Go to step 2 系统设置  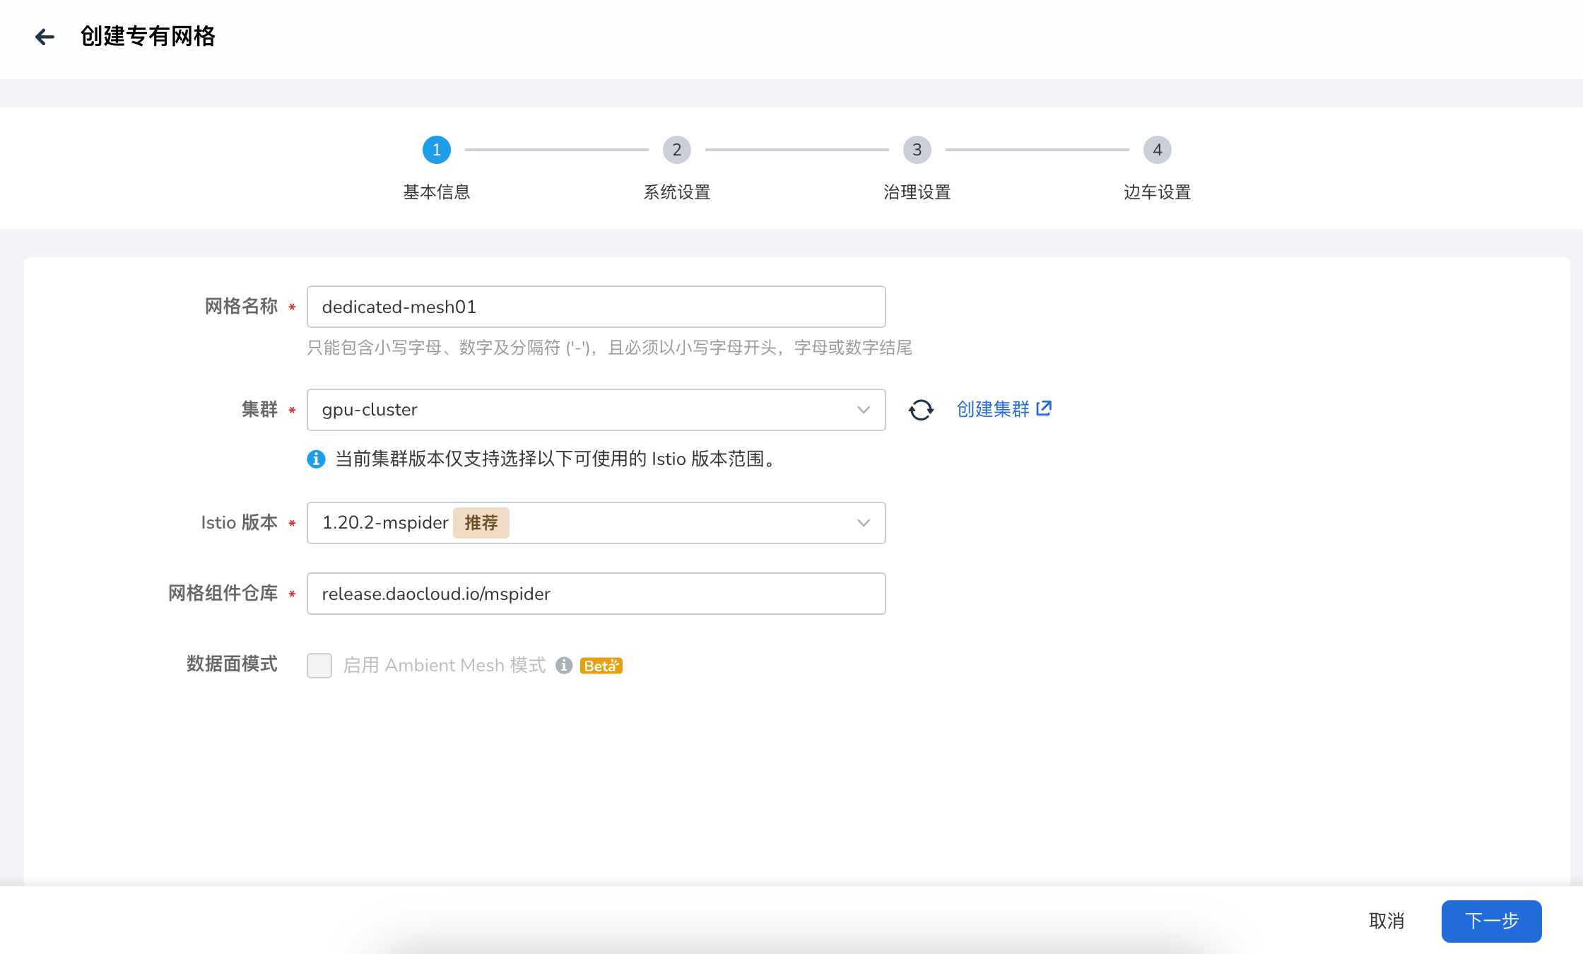(676, 150)
